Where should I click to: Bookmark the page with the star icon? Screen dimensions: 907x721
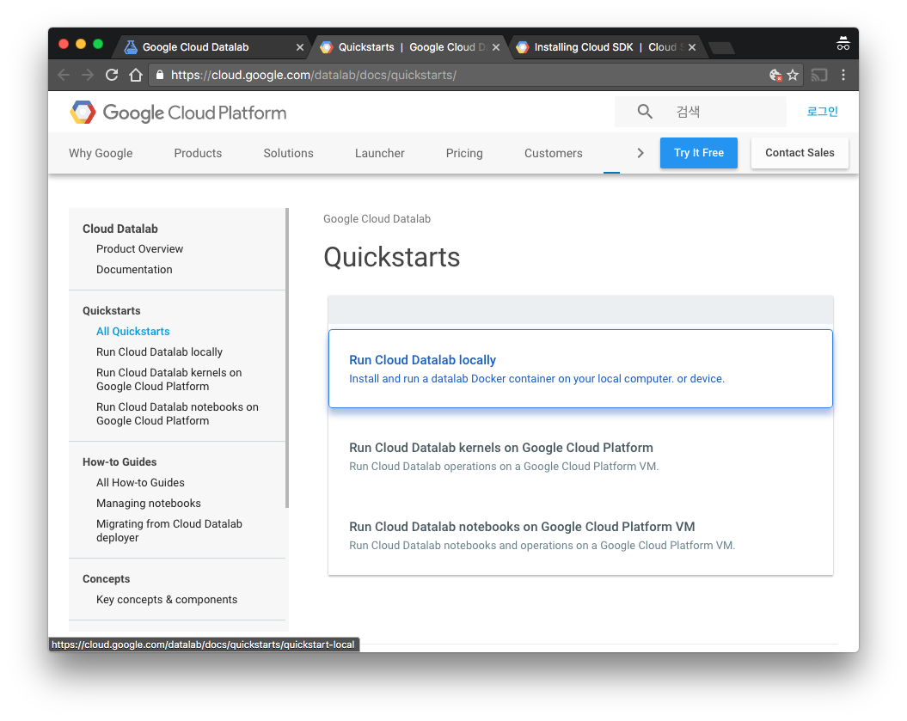pos(791,75)
